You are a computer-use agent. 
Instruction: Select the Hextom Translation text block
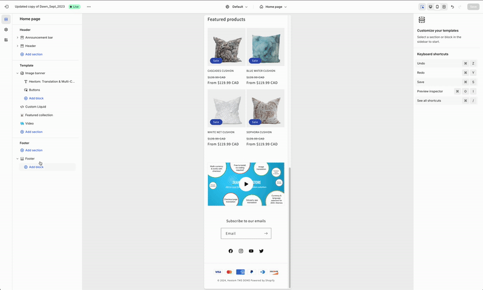point(52,82)
